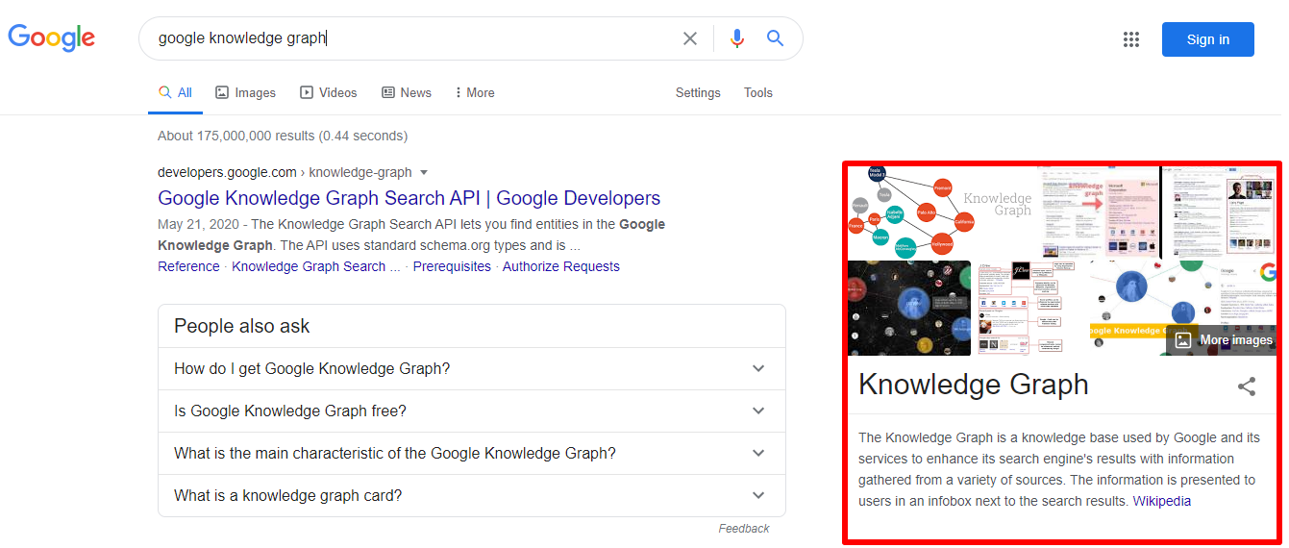The width and height of the screenshot is (1289, 548).
Task: Expand 'What is a knowledge graph card?'
Action: [472, 495]
